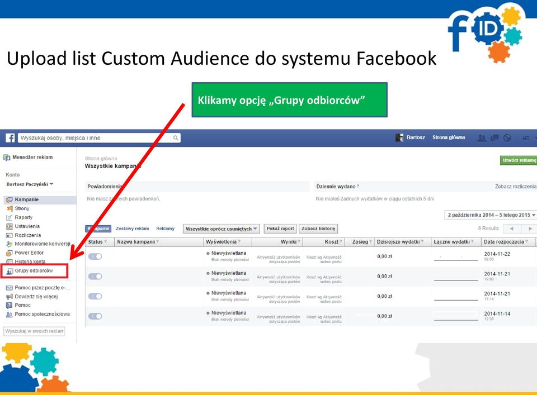Viewport: 537px width, 395px height.
Task: Click the Zobacz historię button
Action: click(318, 229)
